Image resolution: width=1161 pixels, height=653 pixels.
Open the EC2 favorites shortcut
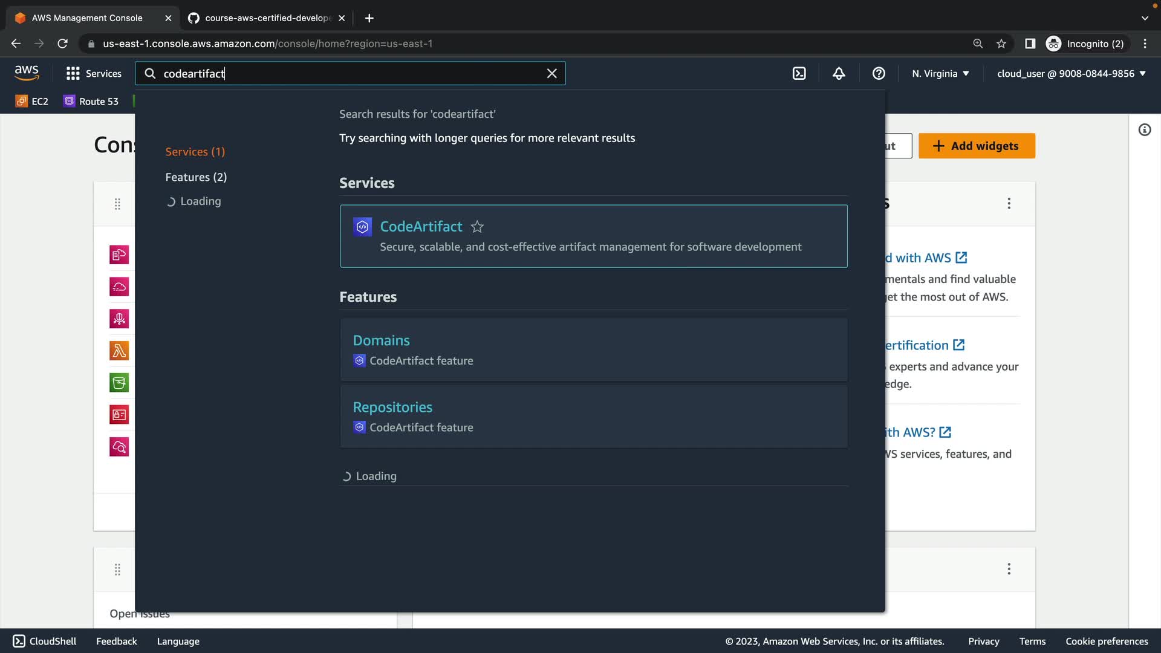pyautogui.click(x=32, y=101)
